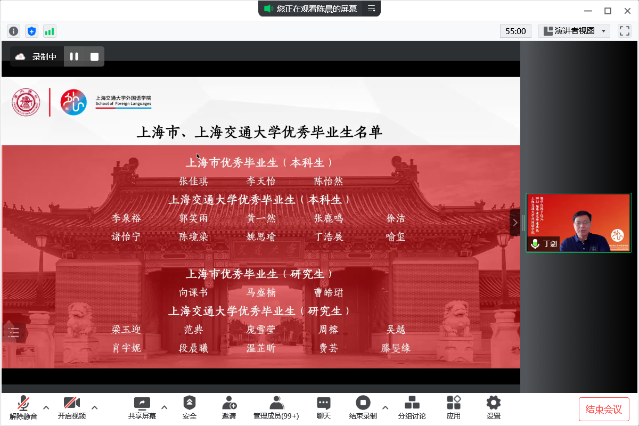Open the 演讲者视图 view dropdown
Screen dimensions: 639x426
tap(574, 31)
